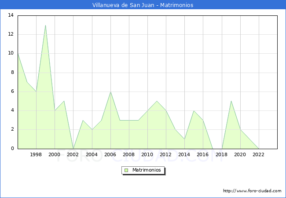The image size is (286, 198).
Task: Click the 1998 x-axis label
Action: point(36,155)
